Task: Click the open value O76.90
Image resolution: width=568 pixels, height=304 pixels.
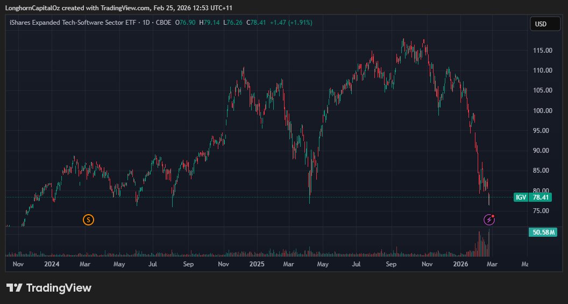Action: pos(185,23)
